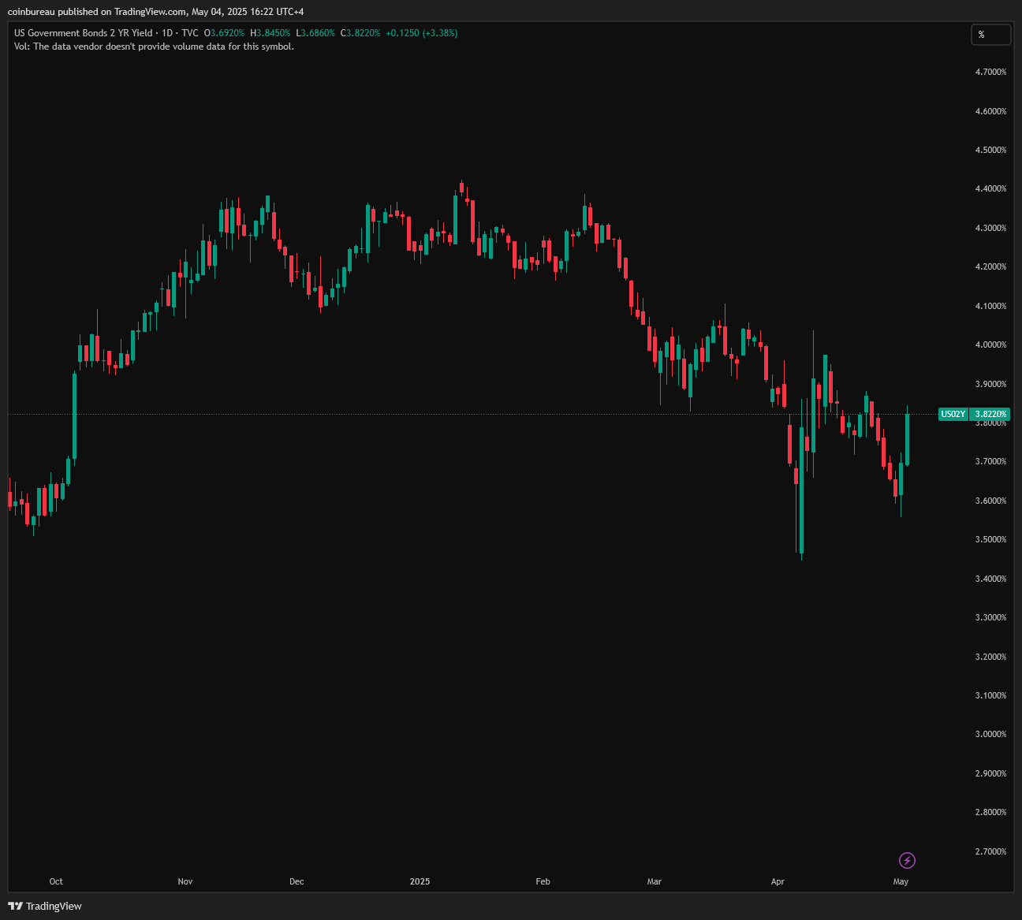Click the 4.6000% price axis label
1022x920 pixels.
click(990, 111)
